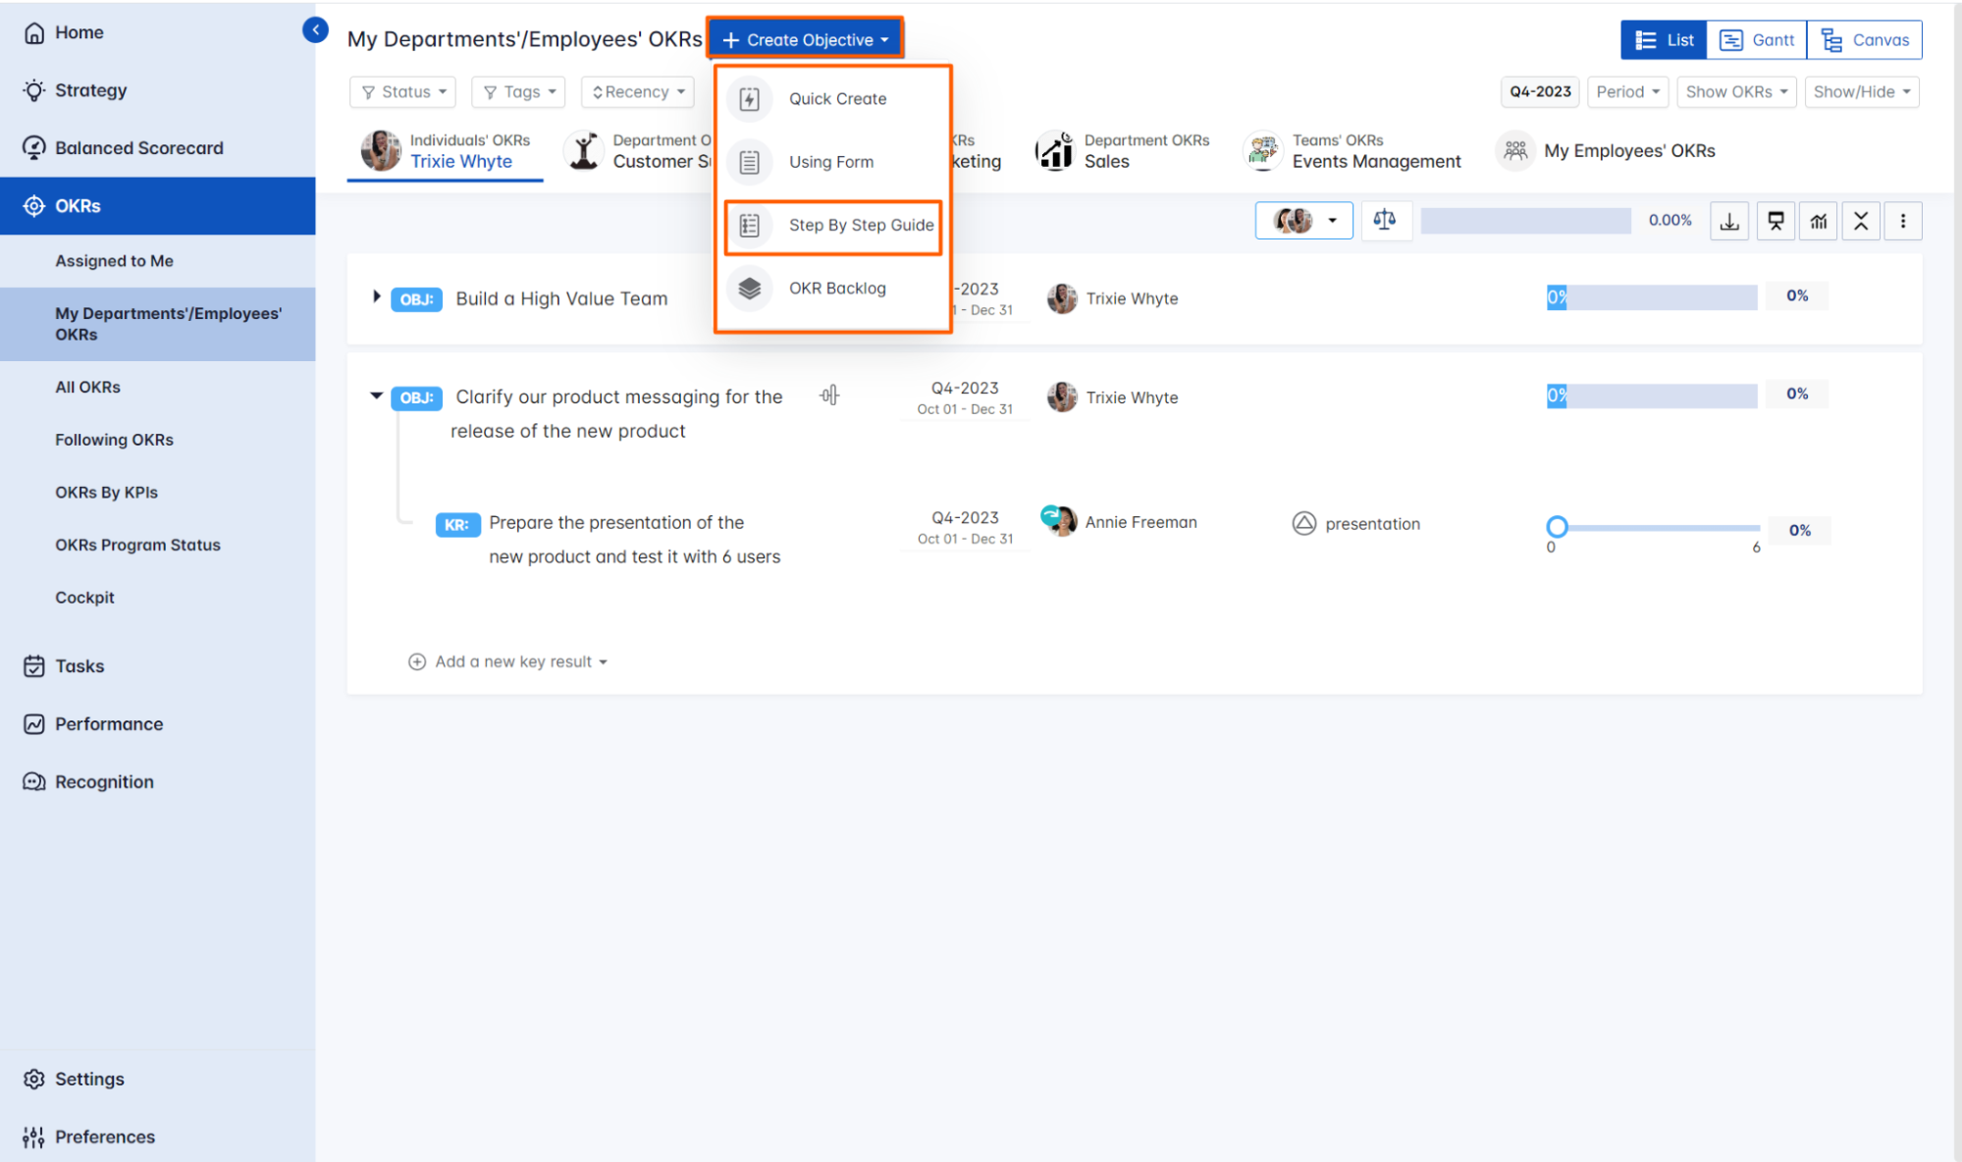This screenshot has height=1162, width=1962.
Task: Click the compare balance scale icon
Action: point(1386,220)
